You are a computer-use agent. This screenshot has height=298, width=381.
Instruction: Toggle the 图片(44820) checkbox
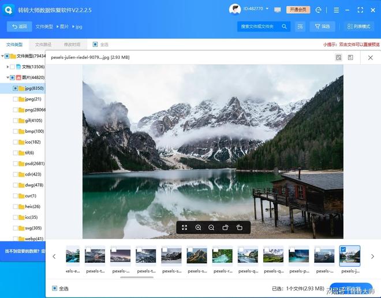12,77
